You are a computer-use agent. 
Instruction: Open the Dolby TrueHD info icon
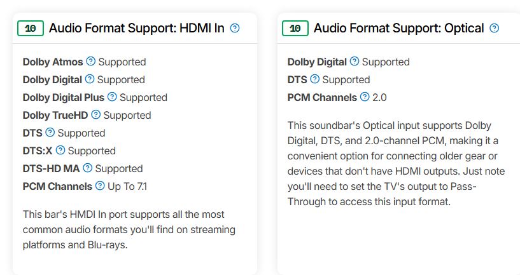(x=96, y=114)
